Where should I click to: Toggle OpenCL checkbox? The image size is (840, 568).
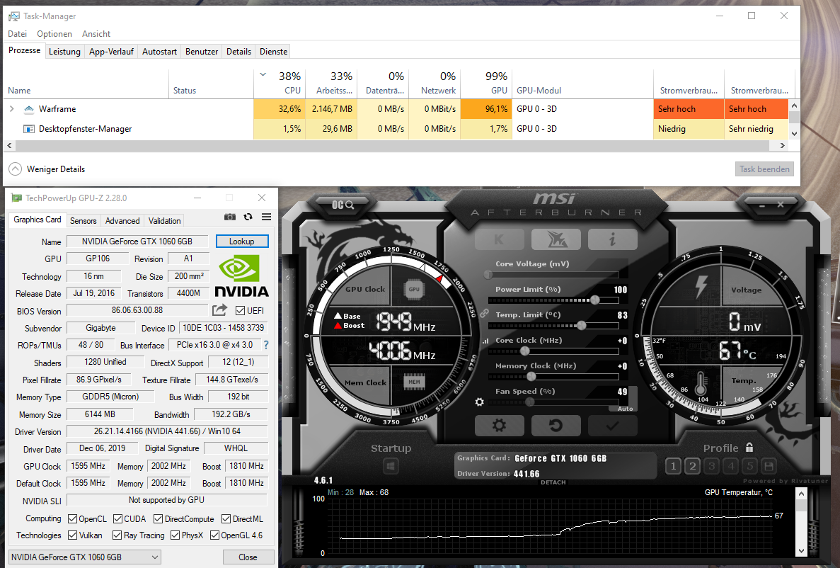(72, 518)
